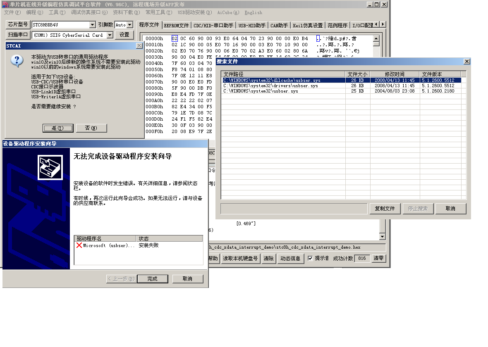Select the CDC/HID-串口助手 tab
The width and height of the screenshot is (488, 347).
click(213, 26)
